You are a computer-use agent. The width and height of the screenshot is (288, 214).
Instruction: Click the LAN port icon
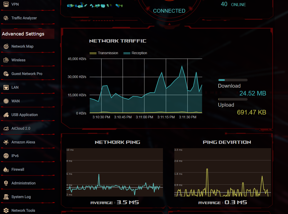6,87
